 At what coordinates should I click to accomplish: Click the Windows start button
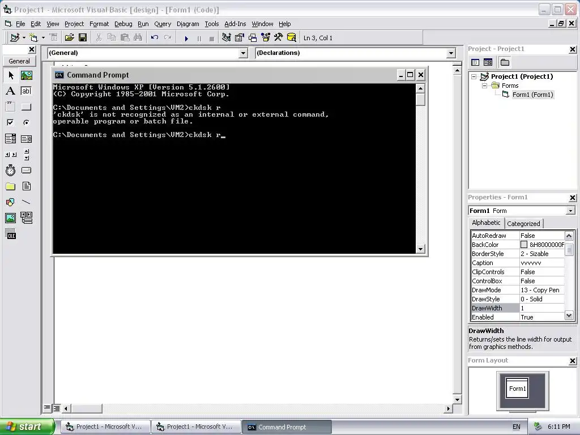point(27,427)
